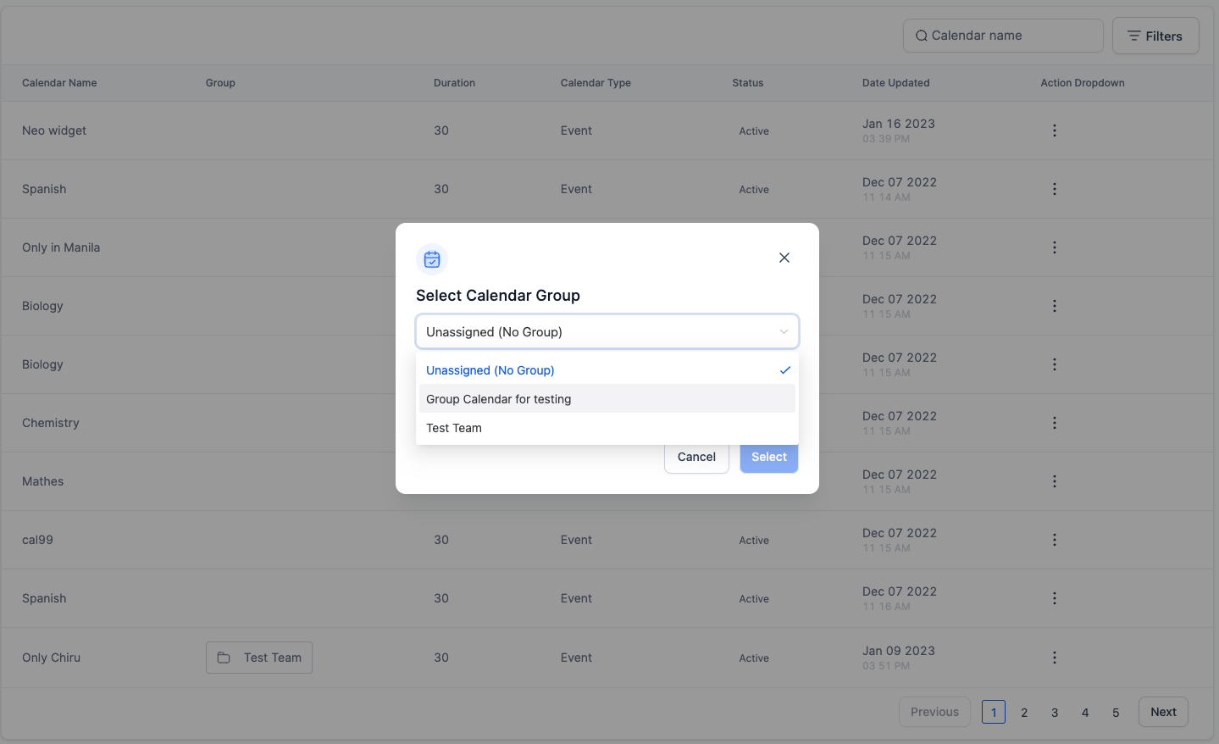Go to the Next page
The image size is (1219, 744).
[1163, 712]
